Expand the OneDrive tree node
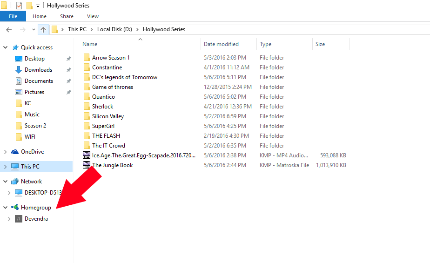Screen dimensions: 430x263 [5, 152]
